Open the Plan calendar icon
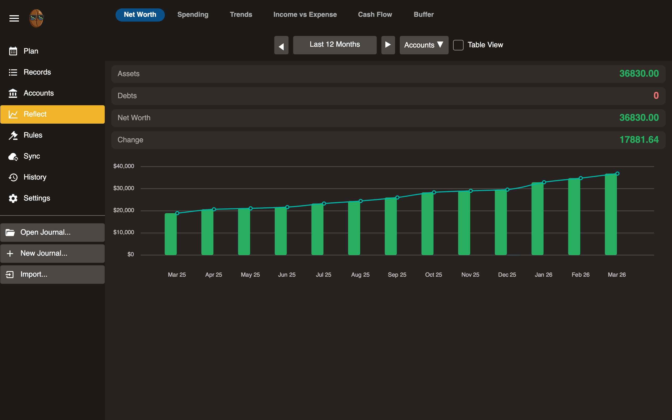The image size is (672, 420). click(13, 51)
